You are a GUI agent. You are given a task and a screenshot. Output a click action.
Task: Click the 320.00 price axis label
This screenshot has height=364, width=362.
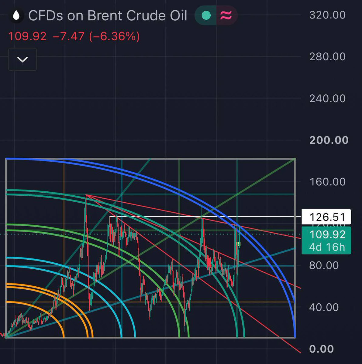pyautogui.click(x=327, y=15)
